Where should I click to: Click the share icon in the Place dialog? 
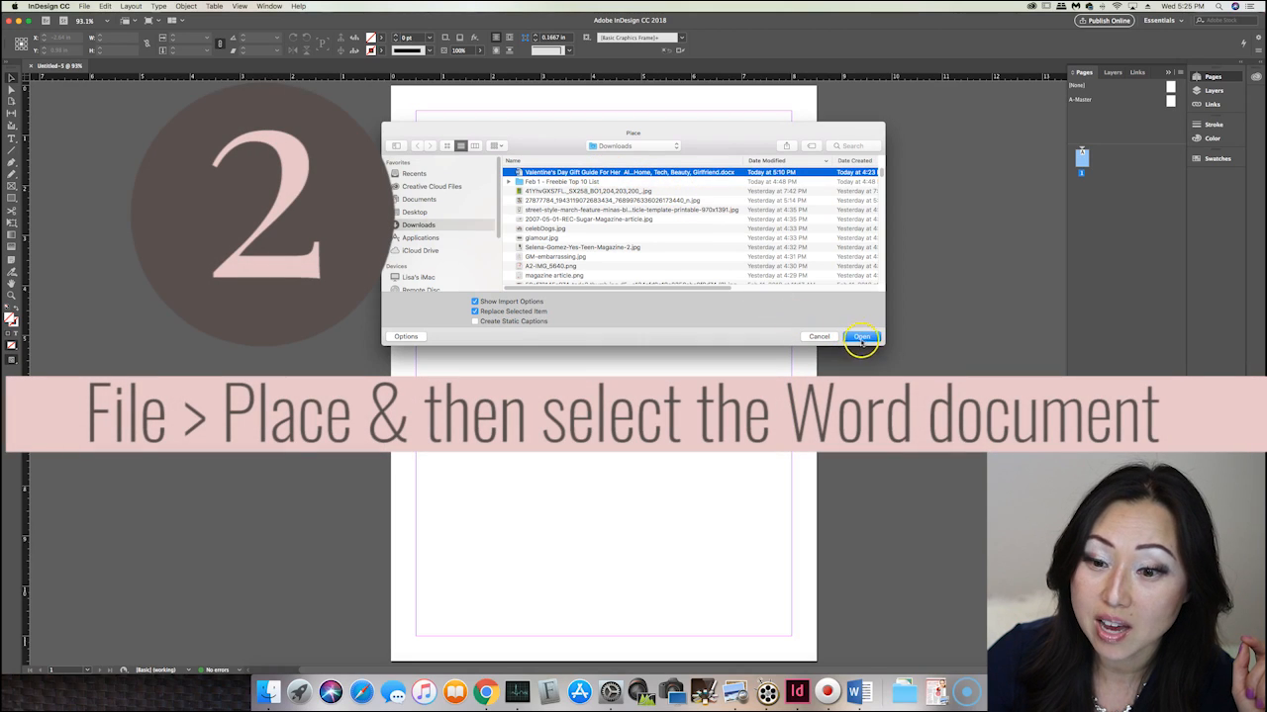click(x=786, y=146)
